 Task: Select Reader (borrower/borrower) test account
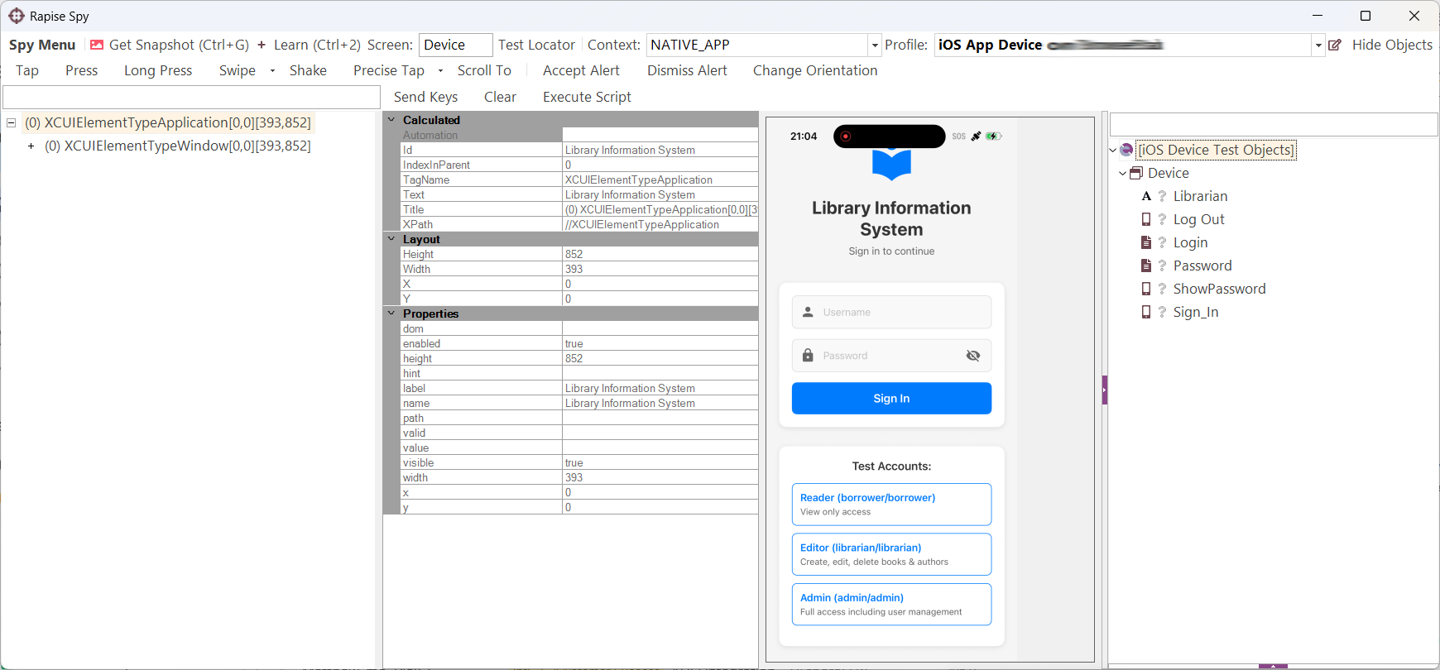coord(891,505)
